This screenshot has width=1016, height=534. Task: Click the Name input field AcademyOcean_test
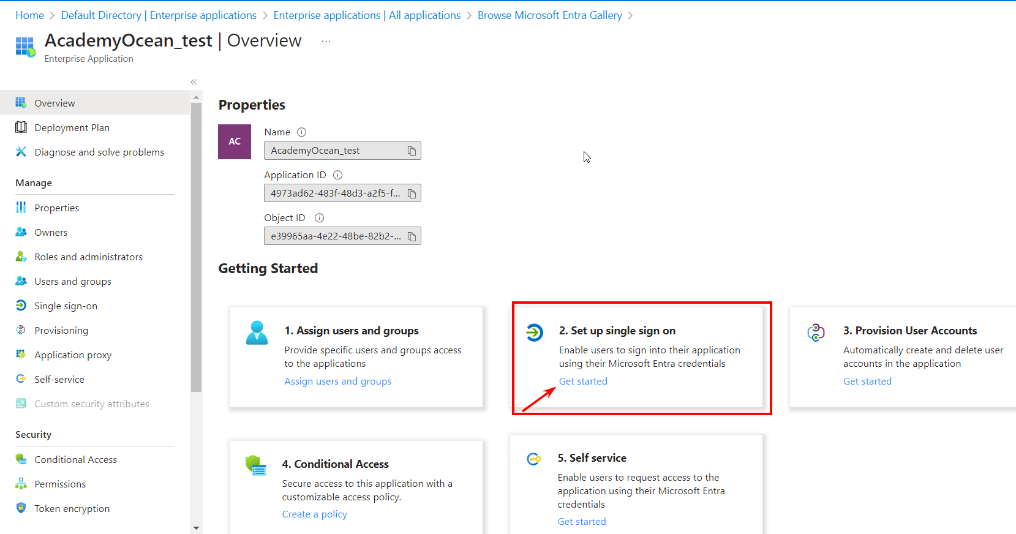click(342, 151)
